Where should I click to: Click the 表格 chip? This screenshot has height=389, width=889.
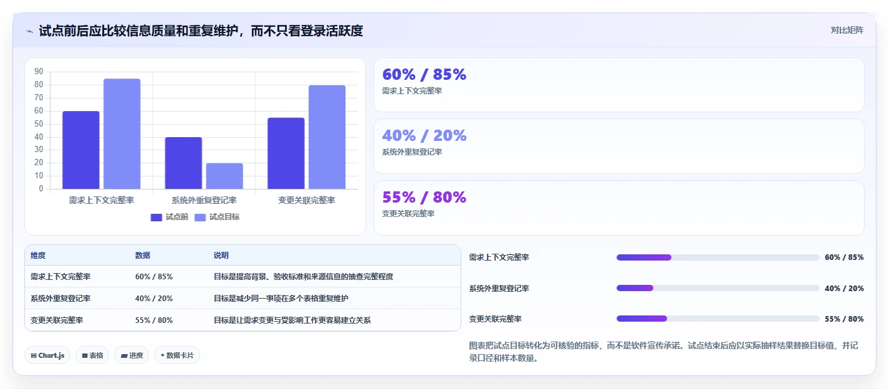pyautogui.click(x=92, y=355)
